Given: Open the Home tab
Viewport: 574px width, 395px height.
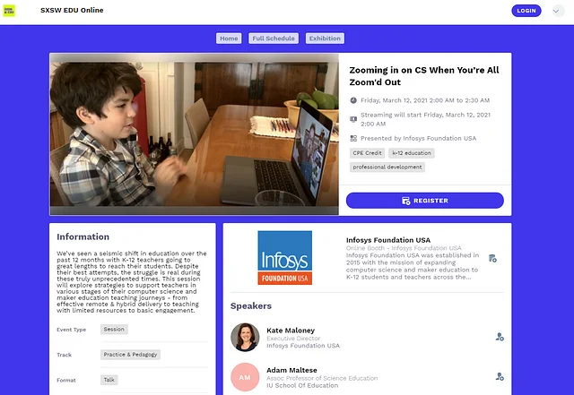Looking at the screenshot, I should (229, 39).
